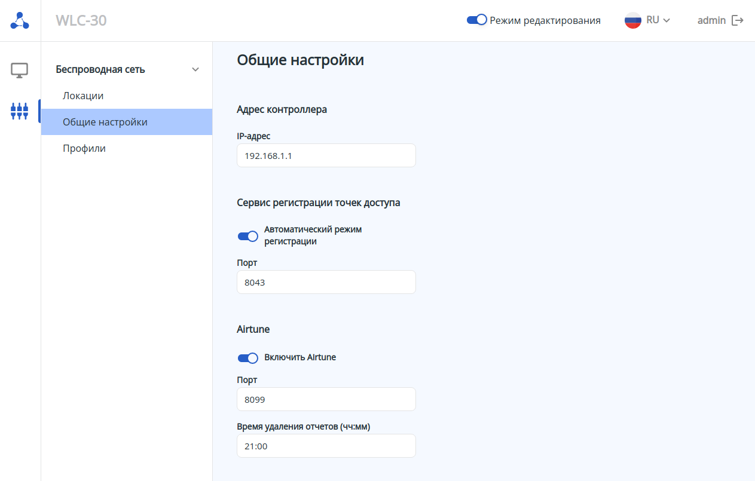Disable automatic registration mode
The width and height of the screenshot is (755, 481).
point(248,236)
